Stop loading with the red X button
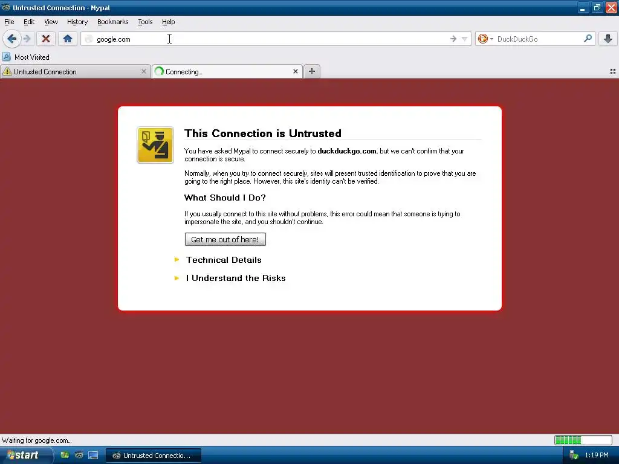The width and height of the screenshot is (619, 464). 46,39
